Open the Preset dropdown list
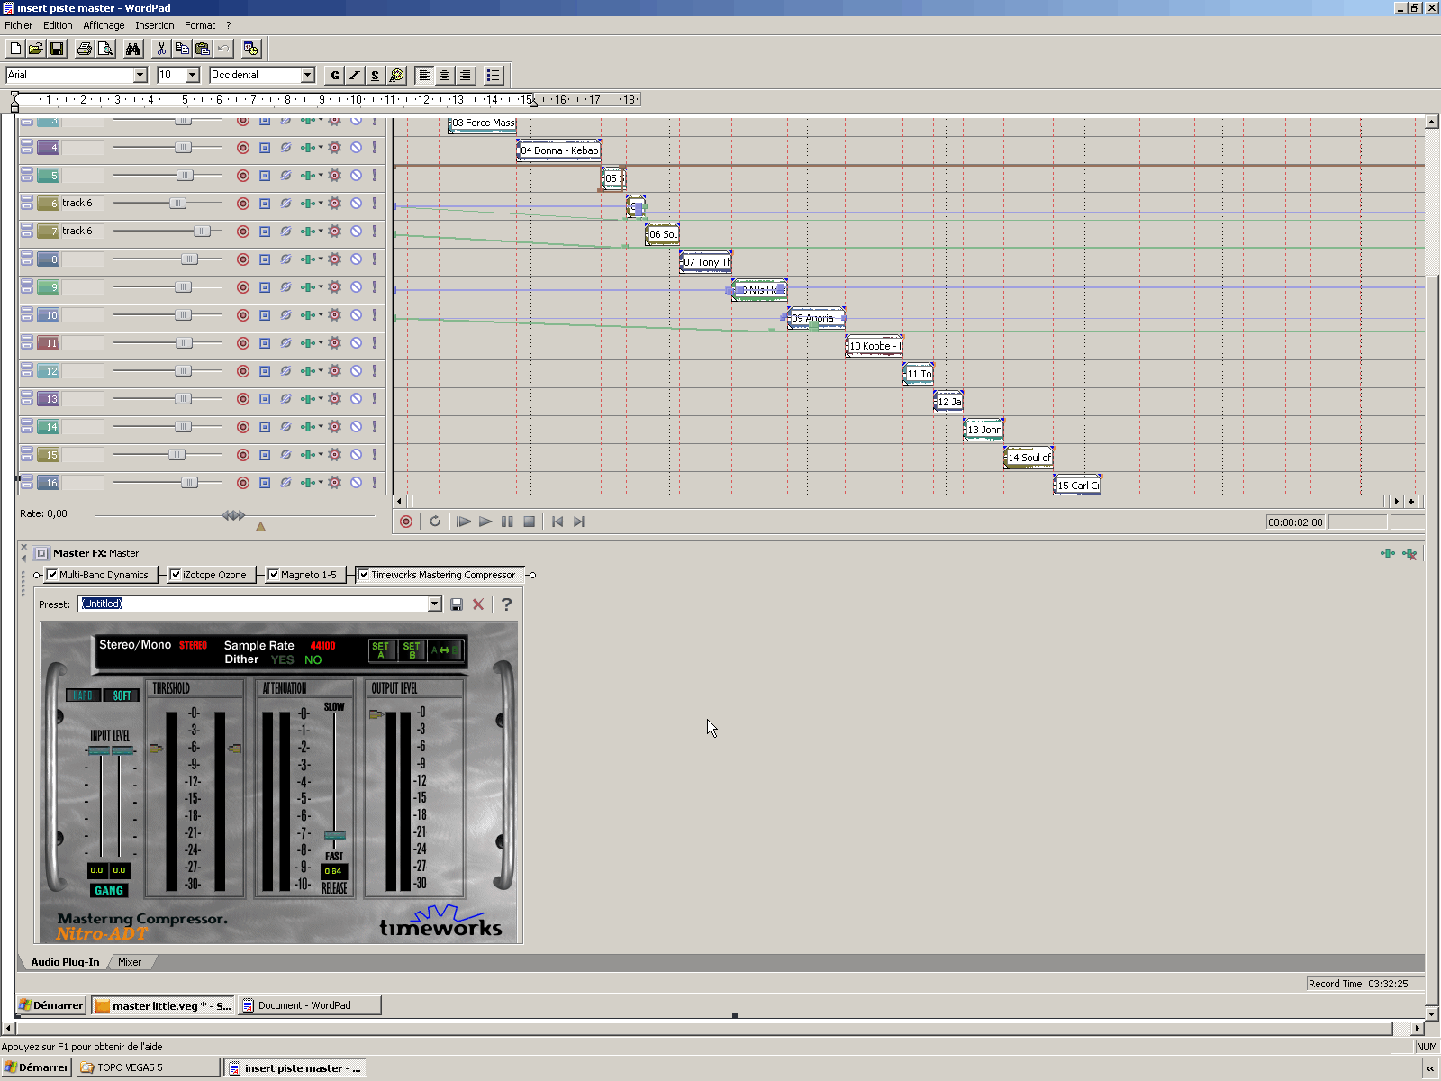 coord(435,604)
